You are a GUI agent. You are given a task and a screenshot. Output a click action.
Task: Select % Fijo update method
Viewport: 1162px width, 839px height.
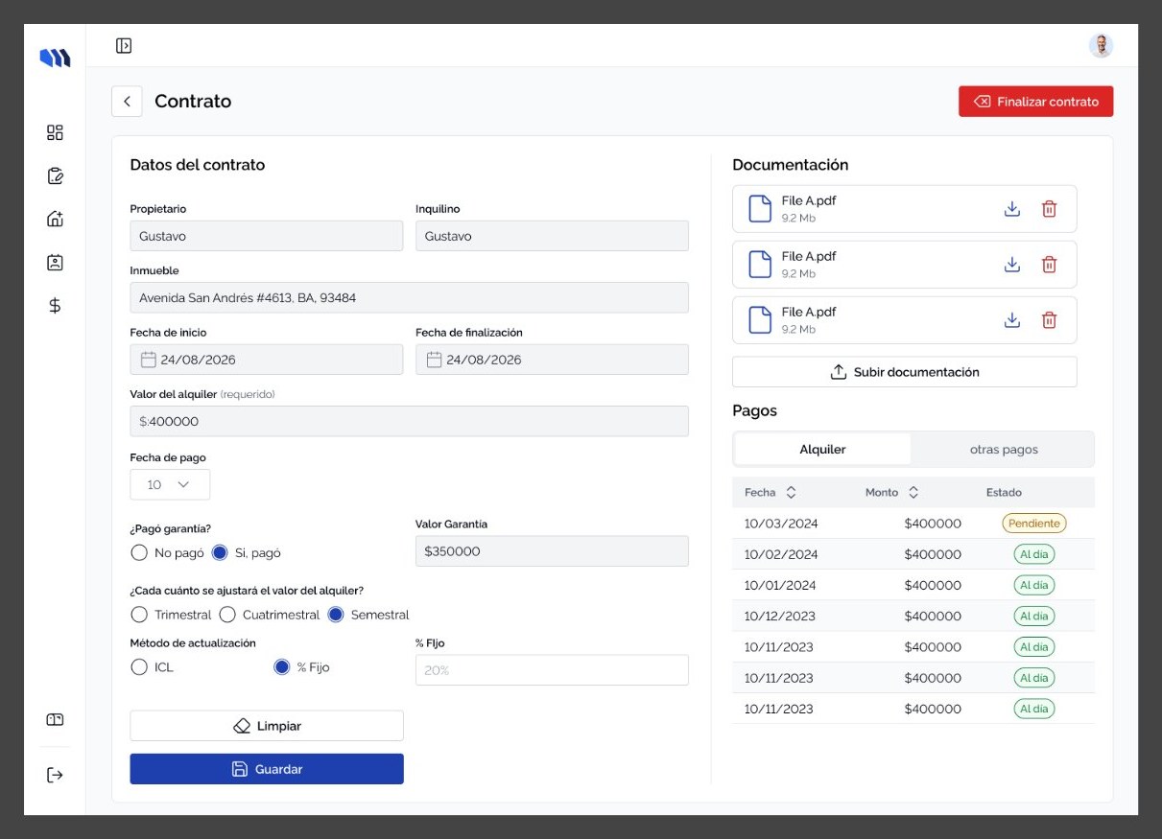coord(282,666)
